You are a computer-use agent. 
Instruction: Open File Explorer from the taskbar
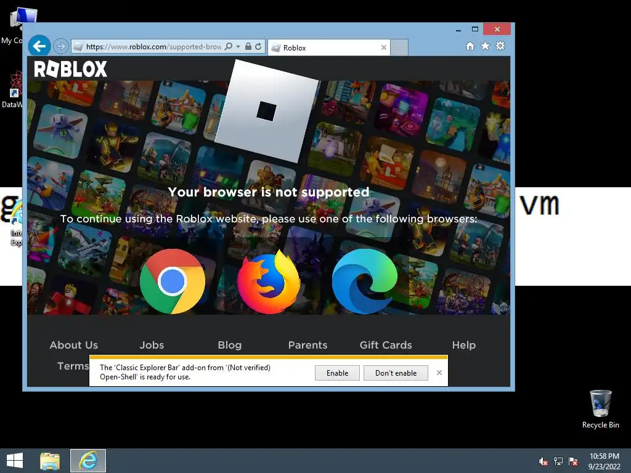tap(50, 461)
